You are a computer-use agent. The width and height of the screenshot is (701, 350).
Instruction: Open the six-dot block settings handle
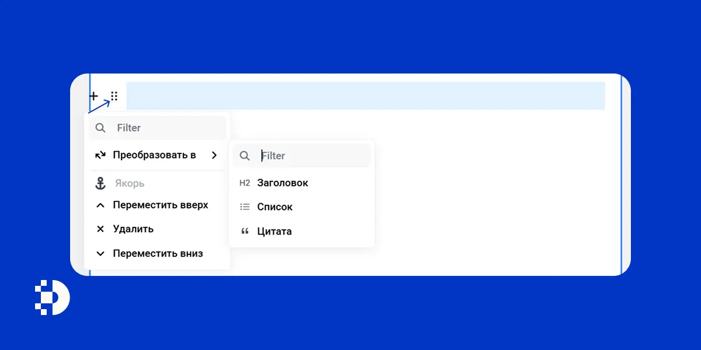coord(114,96)
